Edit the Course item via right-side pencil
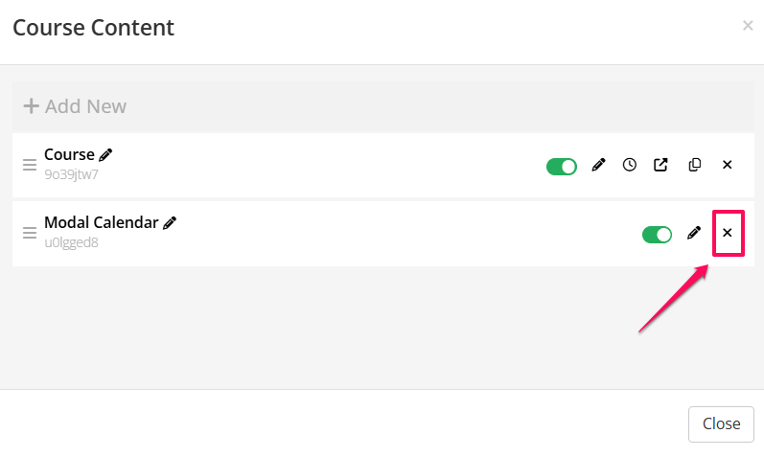 click(x=598, y=165)
